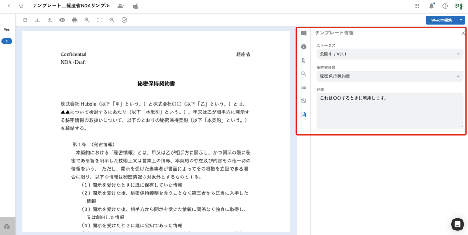Zoom out with the magnifier minus icon
Image resolution: width=468 pixels, height=235 pixels.
(x=112, y=20)
